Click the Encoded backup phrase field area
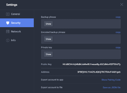Screen dimensions: 127x93 point(81,39)
